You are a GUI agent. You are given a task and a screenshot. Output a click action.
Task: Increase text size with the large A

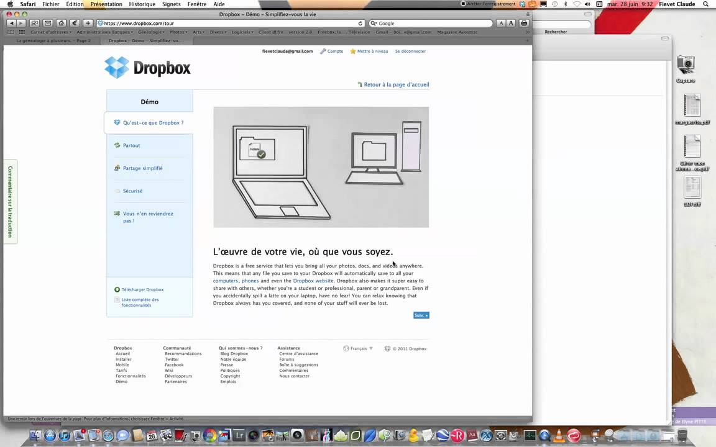510,23
